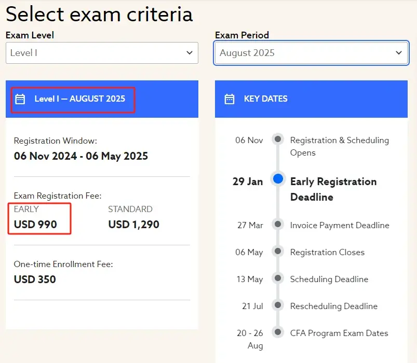
Task: Select the EARLY USD 990 fee
Action: click(35, 225)
